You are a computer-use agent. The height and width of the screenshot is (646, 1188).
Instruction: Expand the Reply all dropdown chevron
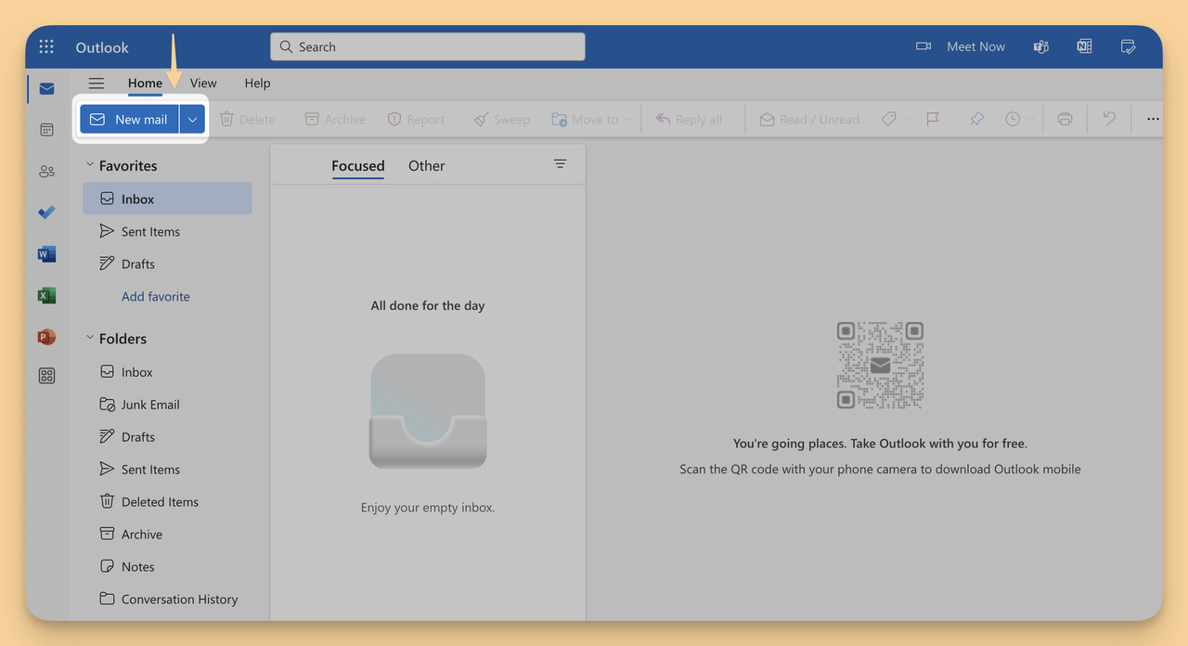click(x=733, y=119)
